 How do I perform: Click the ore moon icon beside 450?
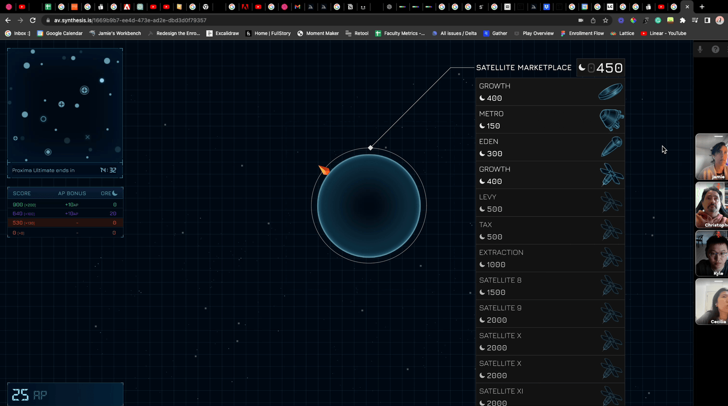pos(582,68)
